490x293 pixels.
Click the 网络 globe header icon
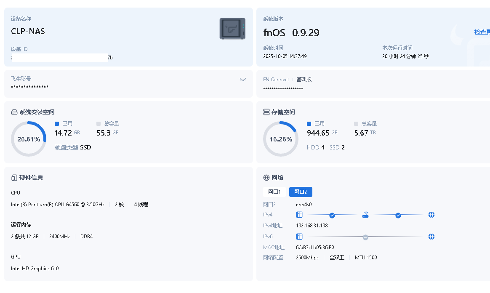coord(266,178)
